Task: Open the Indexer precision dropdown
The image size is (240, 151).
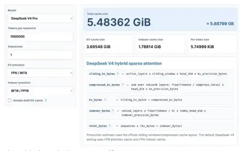Action: [40, 91]
